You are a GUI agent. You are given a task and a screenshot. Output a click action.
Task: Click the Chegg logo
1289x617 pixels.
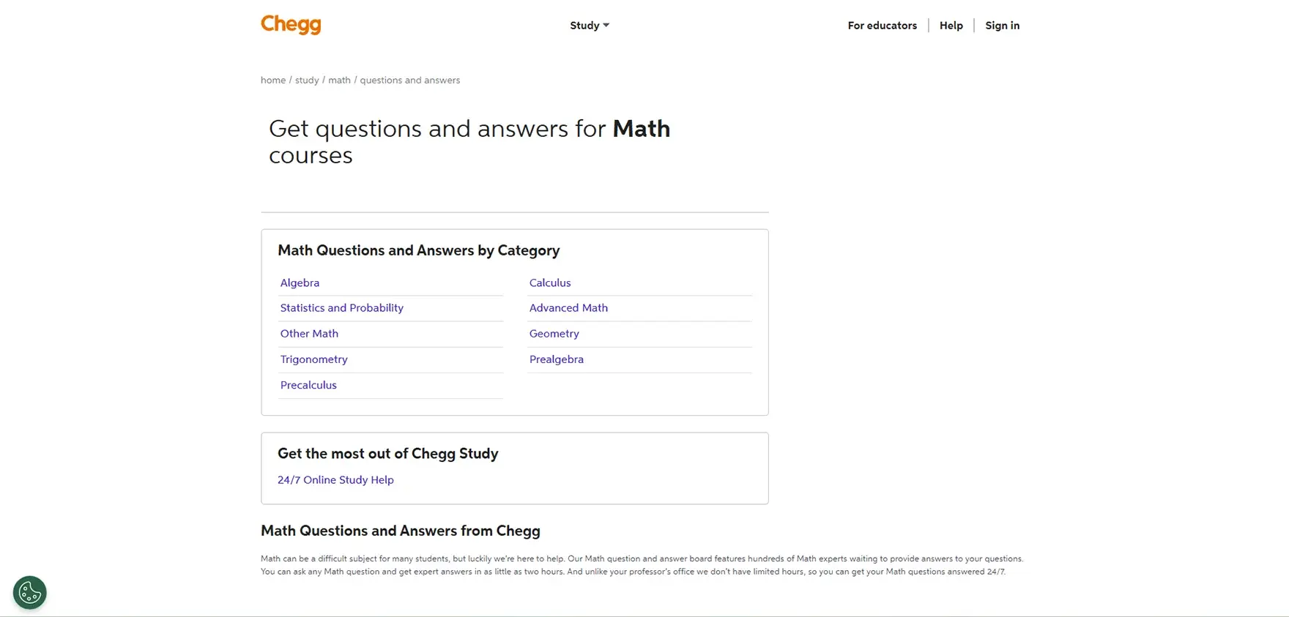coord(290,24)
